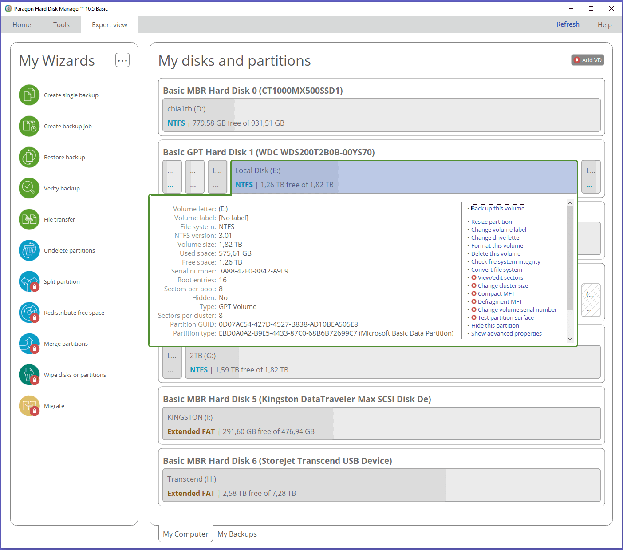Click the Test partition surface text
Viewport: 623px width, 550px height.
(x=506, y=318)
